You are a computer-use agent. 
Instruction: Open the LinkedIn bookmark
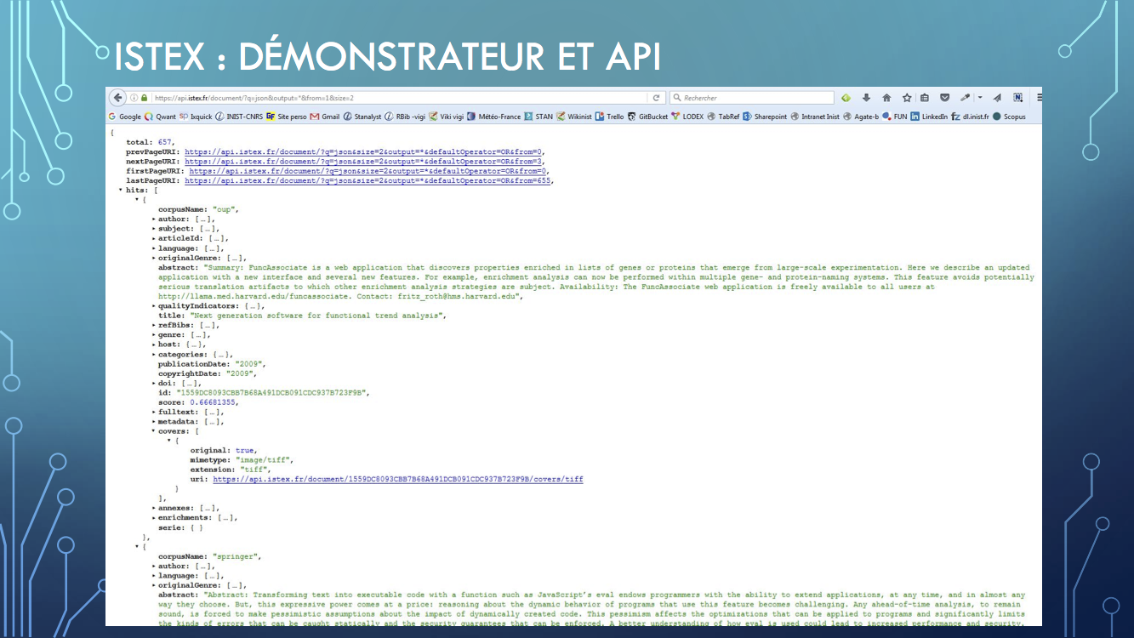[x=929, y=117]
